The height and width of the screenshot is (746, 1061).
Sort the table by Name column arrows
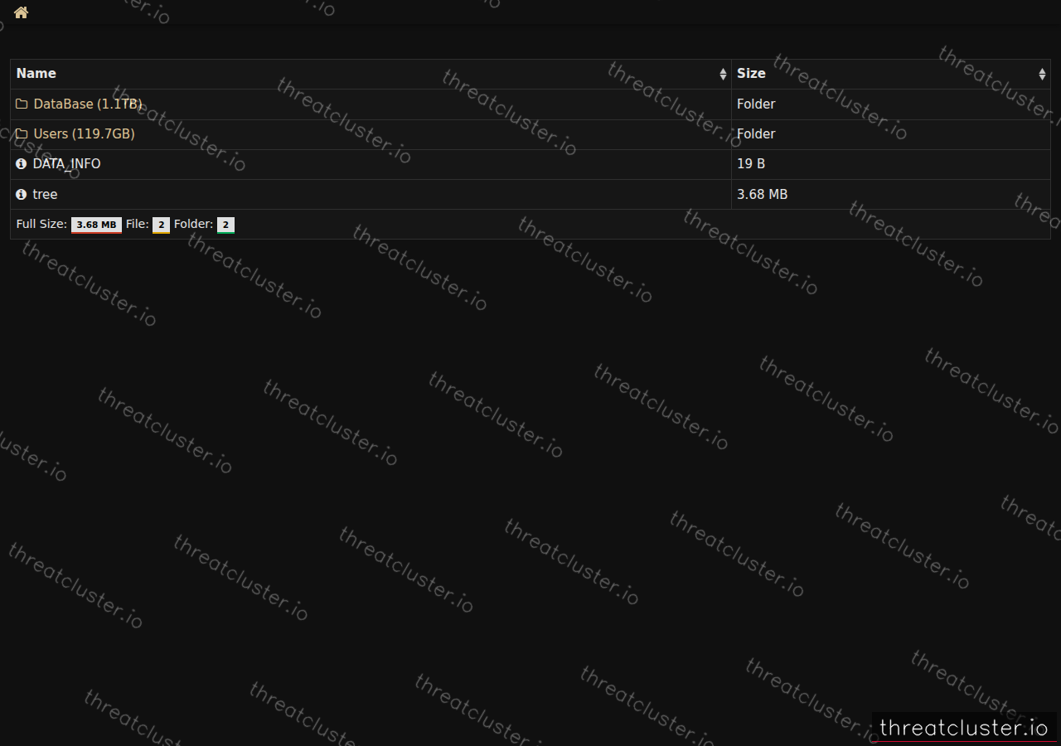click(x=723, y=75)
